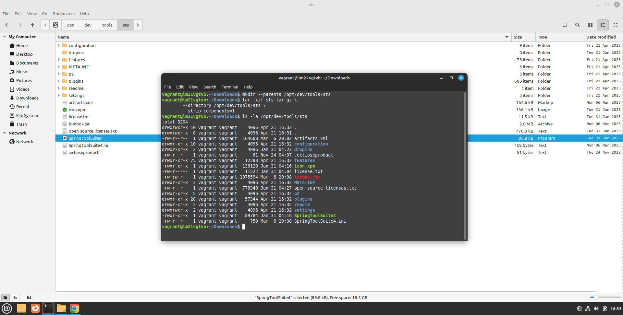Expand the plugins folder tree
Viewport: 623px width, 315px height.
(x=59, y=81)
